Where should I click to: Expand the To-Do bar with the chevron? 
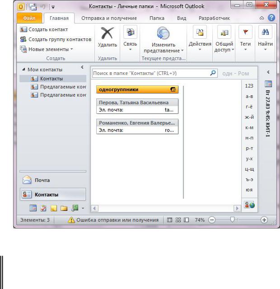point(268,72)
